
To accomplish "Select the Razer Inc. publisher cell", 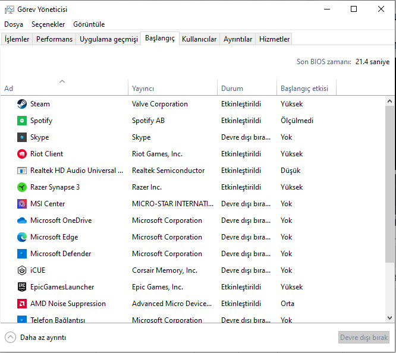I will (147, 187).
